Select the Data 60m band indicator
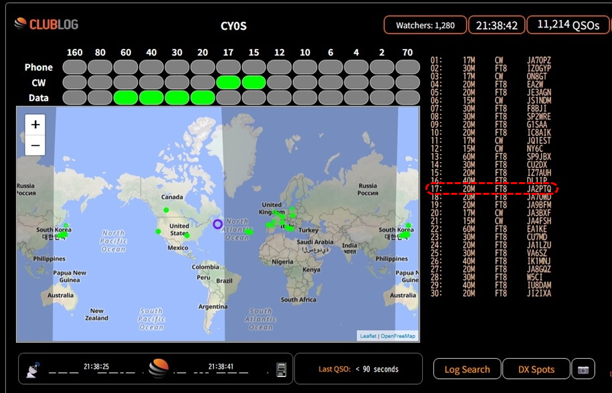This screenshot has width=612, height=393. click(x=126, y=98)
